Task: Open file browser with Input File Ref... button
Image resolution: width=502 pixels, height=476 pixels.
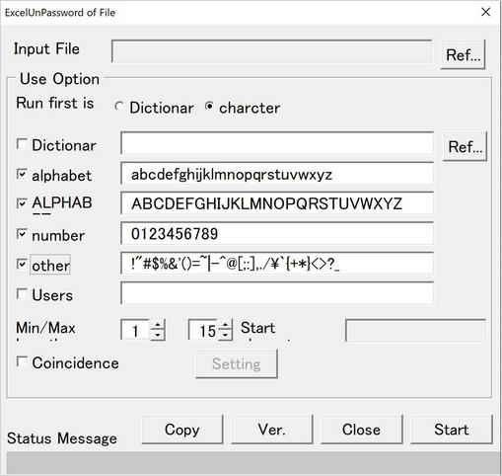Action: tap(463, 54)
